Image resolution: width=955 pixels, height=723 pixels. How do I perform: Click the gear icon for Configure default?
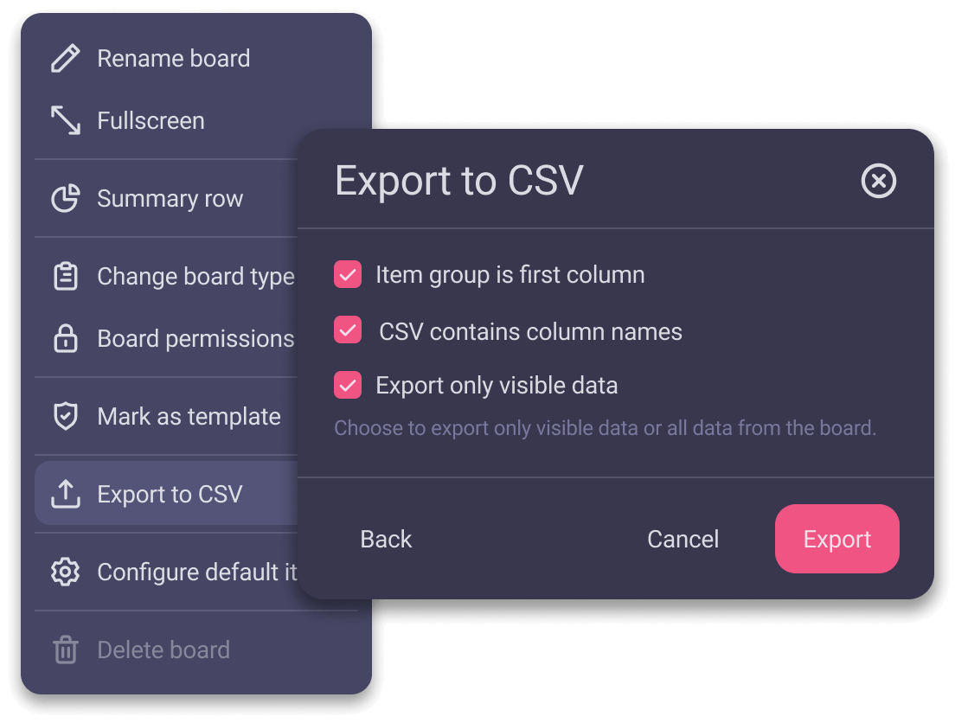click(x=65, y=573)
